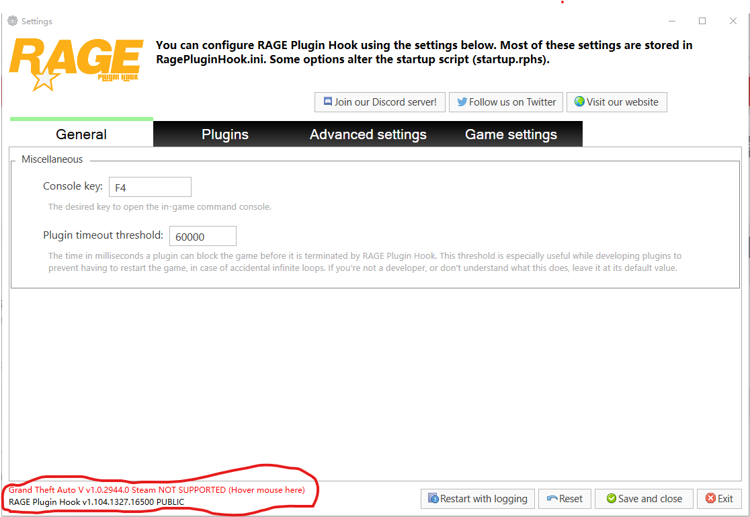Minimize the Settings window
This screenshot has width=750, height=517.
coord(672,21)
